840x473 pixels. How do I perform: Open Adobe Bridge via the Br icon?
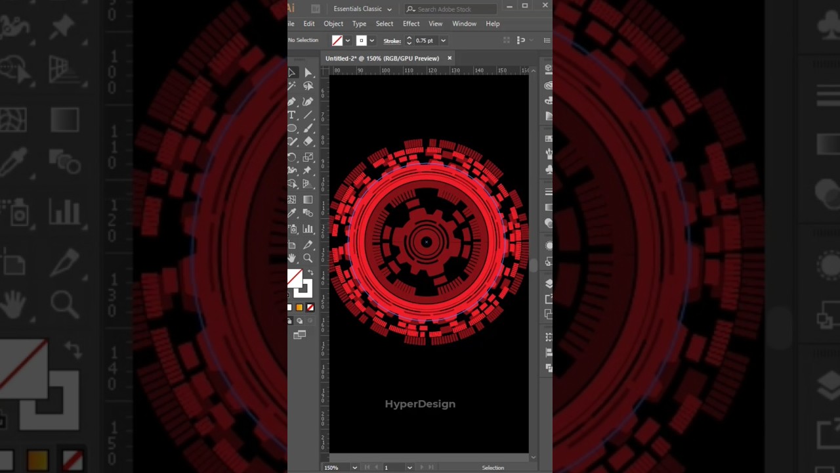click(x=316, y=9)
